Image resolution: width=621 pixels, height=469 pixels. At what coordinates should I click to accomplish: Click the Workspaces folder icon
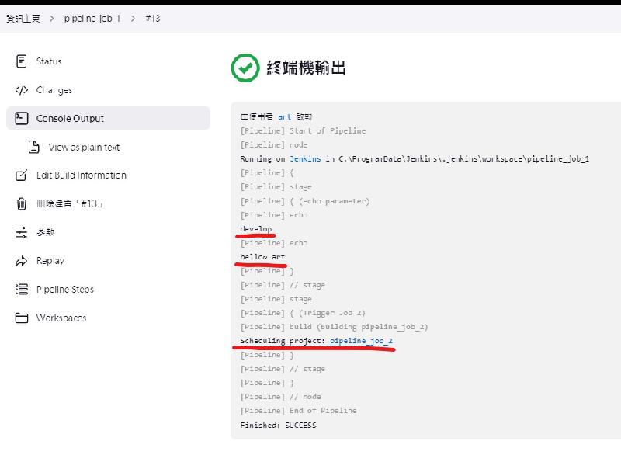[x=22, y=318]
